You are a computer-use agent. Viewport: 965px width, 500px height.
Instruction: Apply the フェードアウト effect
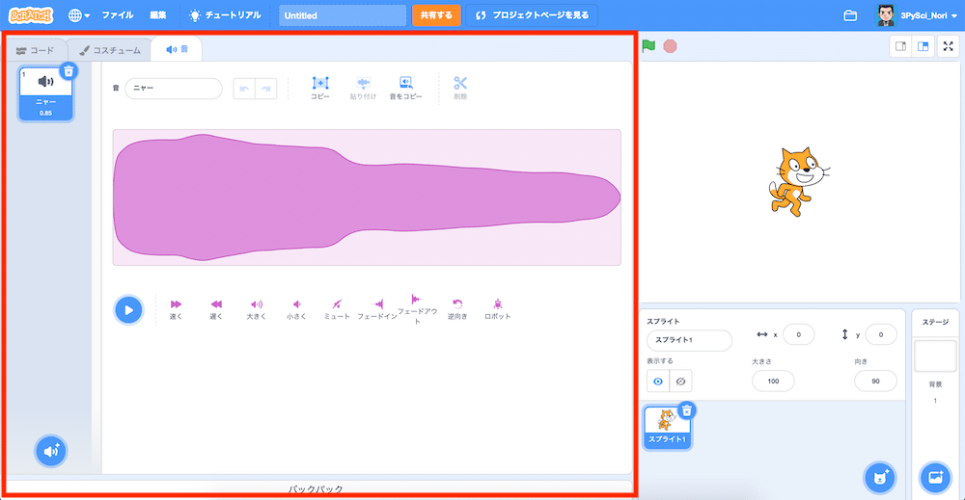[x=417, y=309]
